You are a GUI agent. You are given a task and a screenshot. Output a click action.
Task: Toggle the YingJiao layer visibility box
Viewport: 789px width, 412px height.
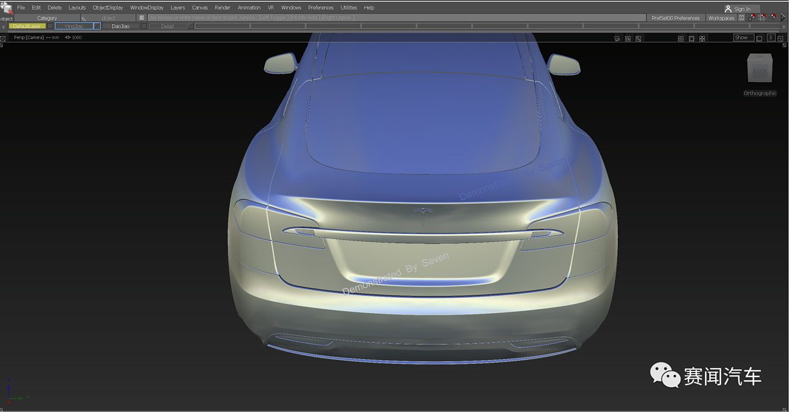point(97,26)
